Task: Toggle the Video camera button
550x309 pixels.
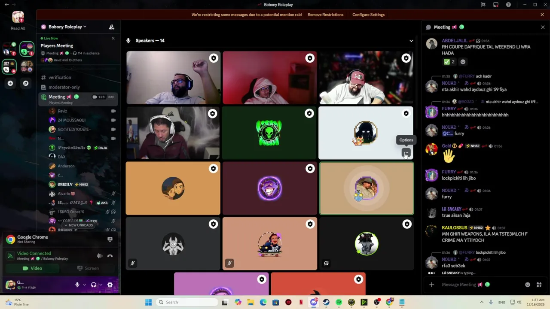Action: (32, 268)
